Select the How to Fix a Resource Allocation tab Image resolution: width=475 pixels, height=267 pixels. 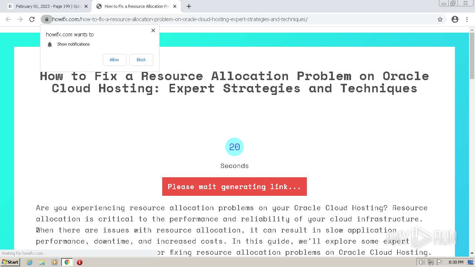[136, 6]
